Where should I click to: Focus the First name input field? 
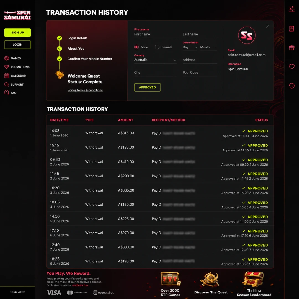(x=155, y=35)
